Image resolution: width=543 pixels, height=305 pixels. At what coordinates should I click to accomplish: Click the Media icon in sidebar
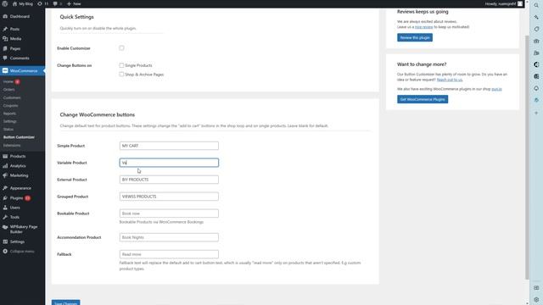click(5, 39)
